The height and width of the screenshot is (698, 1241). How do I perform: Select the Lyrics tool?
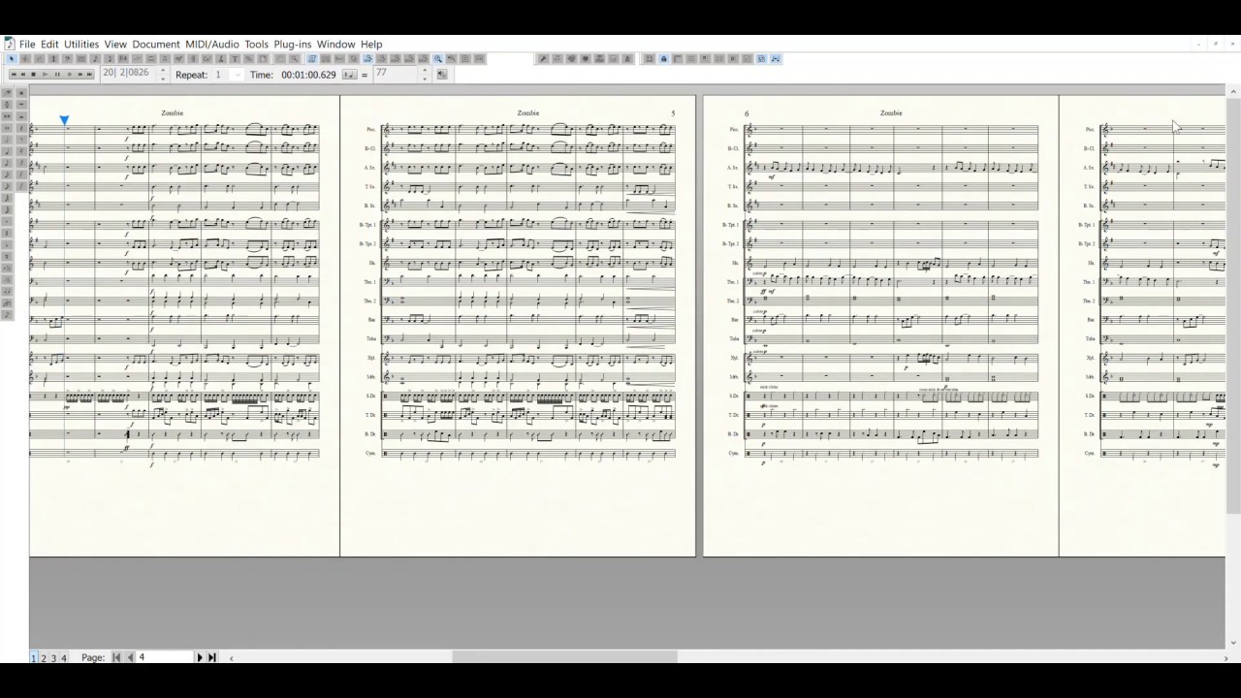(221, 58)
